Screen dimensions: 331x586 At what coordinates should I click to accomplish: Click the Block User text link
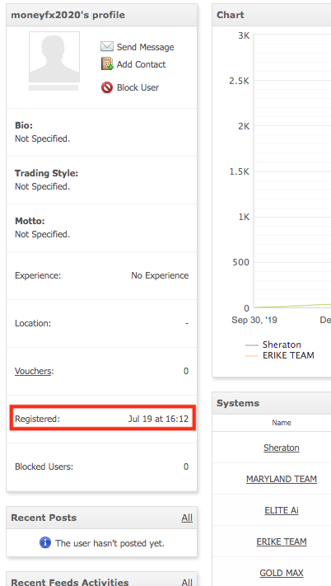coord(138,87)
